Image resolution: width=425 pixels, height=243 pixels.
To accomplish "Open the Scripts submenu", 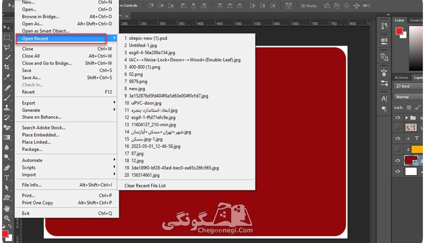I will [67, 167].
